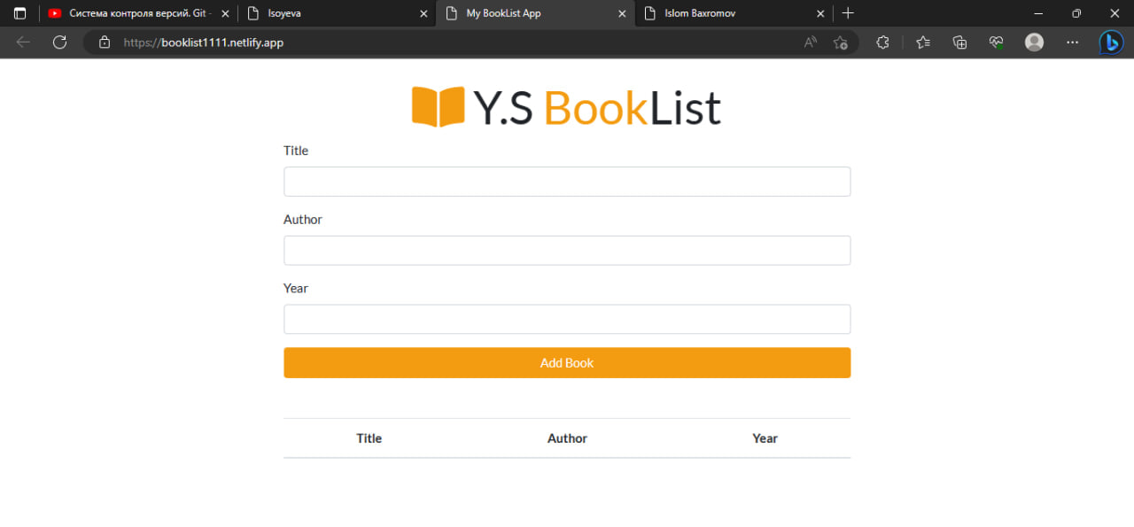Click the Read aloud icon in address bar
This screenshot has height=527, width=1134.
pyautogui.click(x=810, y=42)
